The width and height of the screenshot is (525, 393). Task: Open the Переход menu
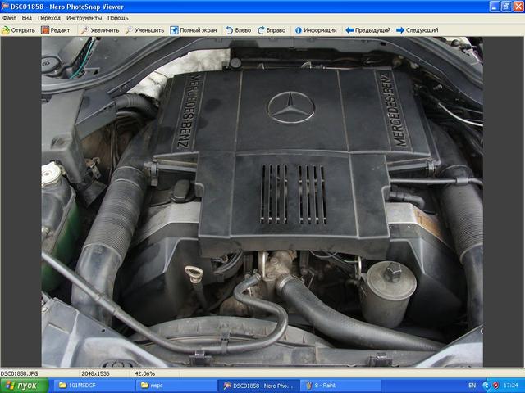49,18
